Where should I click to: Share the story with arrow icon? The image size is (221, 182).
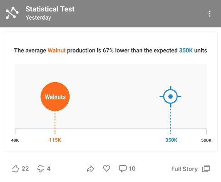tap(90, 169)
